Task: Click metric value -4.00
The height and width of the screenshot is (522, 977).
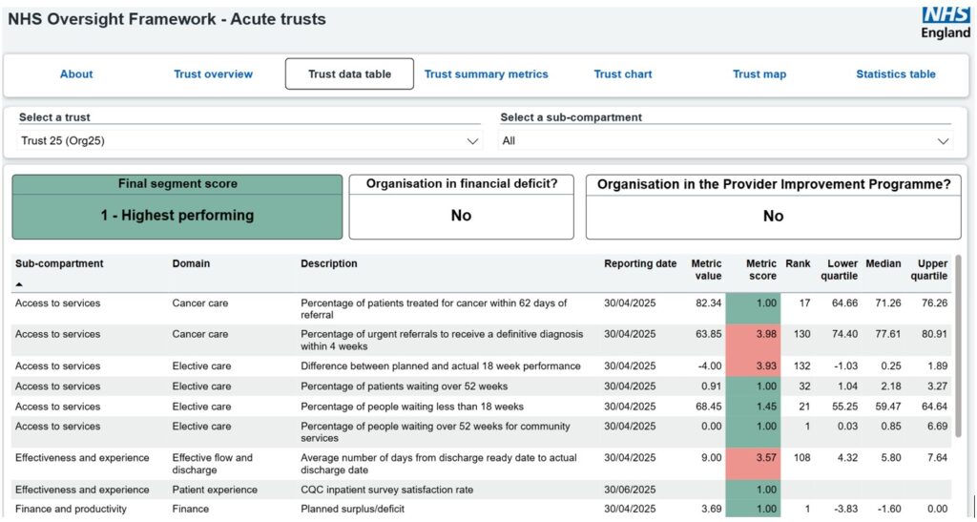Action: (x=710, y=366)
